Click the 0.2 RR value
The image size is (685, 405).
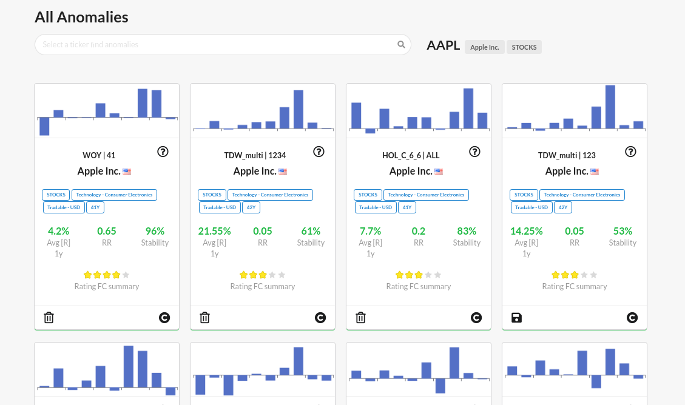coord(419,232)
